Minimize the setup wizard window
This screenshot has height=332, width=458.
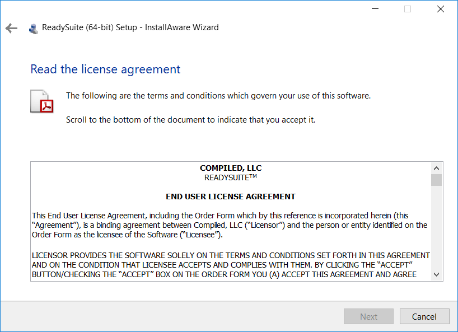click(x=375, y=9)
